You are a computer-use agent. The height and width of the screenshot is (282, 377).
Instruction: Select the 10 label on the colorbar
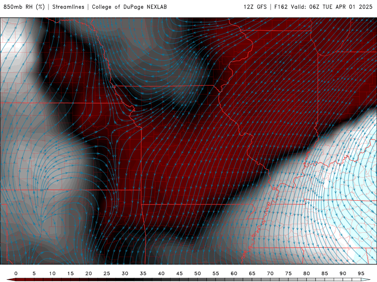tap(52, 274)
